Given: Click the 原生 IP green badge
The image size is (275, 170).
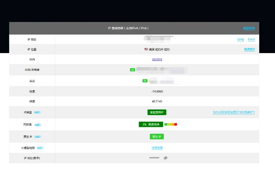Looking at the screenshot, I should tap(157, 137).
